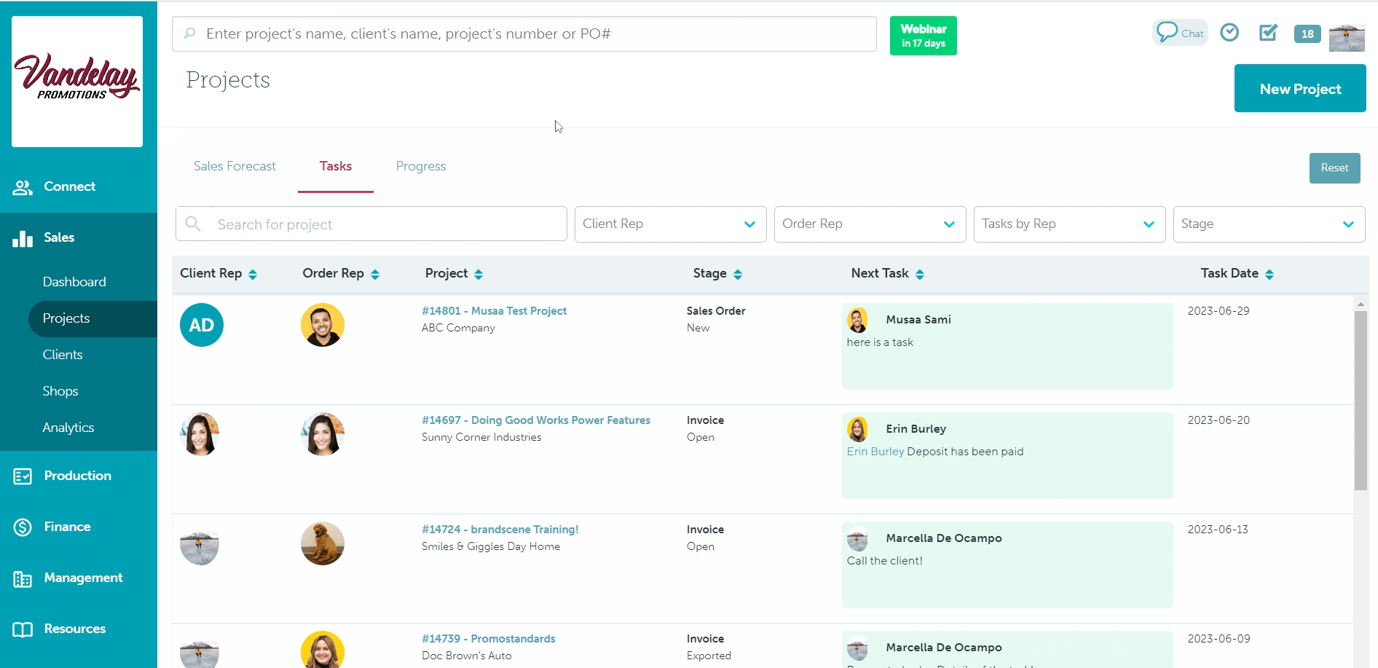The image size is (1378, 668).
Task: Open the Tasks by Rep dropdown
Action: click(1069, 224)
